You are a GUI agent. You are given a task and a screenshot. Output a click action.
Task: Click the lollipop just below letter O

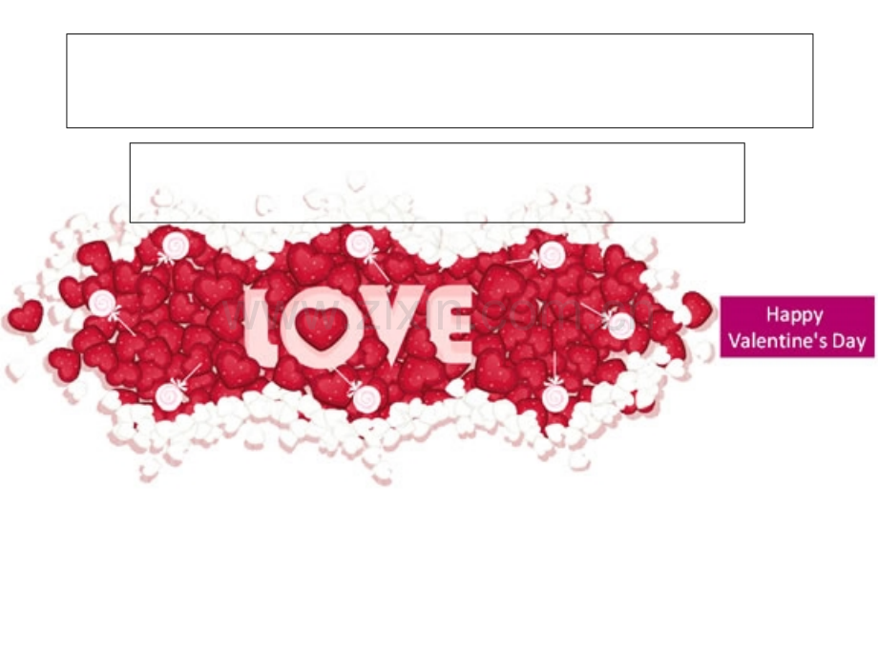coord(366,398)
